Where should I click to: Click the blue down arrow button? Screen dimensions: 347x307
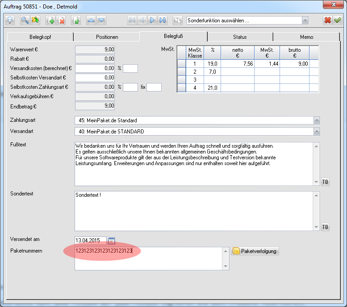pyautogui.click(x=101, y=21)
